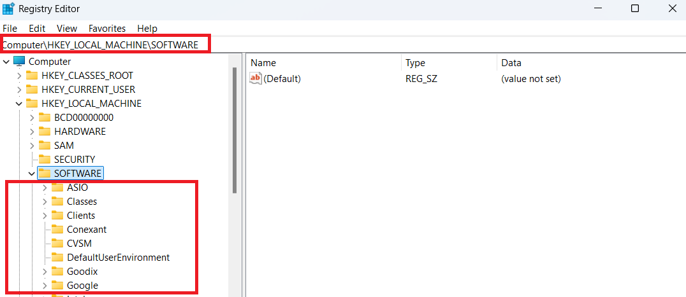Select the SAM label

tap(64, 146)
